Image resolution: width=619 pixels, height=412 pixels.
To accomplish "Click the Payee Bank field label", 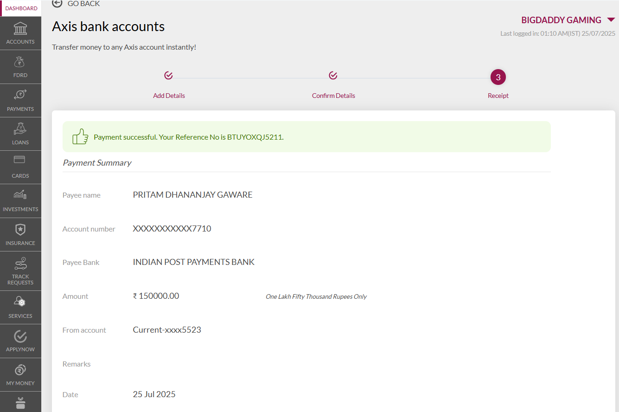I will 81,263.
